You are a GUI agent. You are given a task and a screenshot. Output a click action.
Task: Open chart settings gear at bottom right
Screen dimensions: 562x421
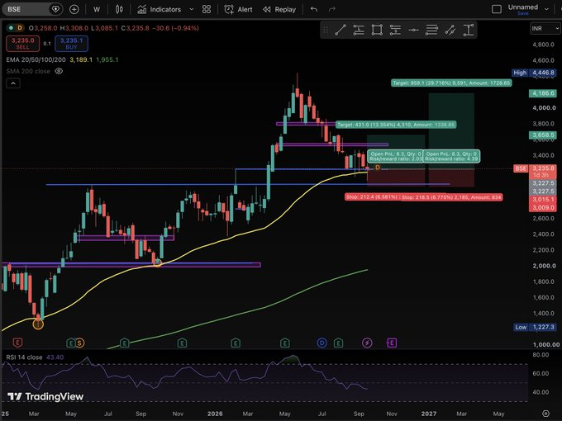click(x=545, y=414)
